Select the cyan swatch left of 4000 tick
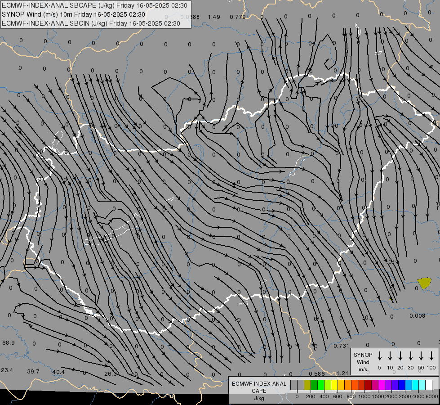Screen dimensions: 440x405 [415, 385]
